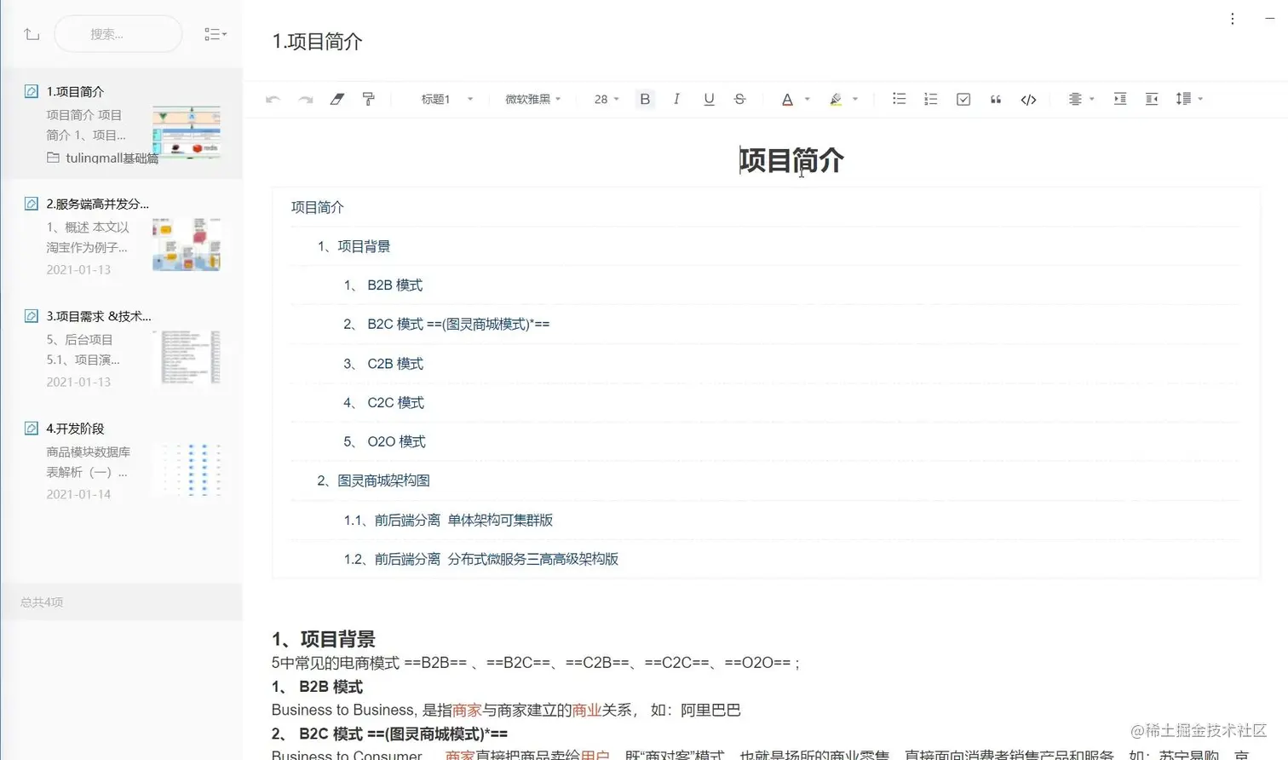Click the note title 1.项目简介 at top
This screenshot has width=1288, height=760.
pos(317,42)
